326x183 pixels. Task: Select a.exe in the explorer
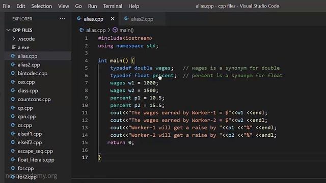click(23, 47)
